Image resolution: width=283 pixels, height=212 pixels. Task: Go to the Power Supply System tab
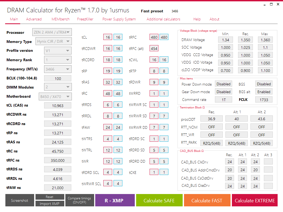point(119,19)
